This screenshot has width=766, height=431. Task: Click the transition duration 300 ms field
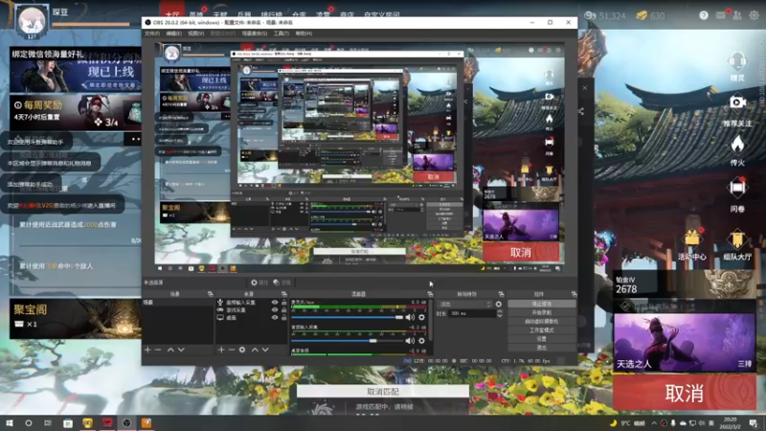471,314
